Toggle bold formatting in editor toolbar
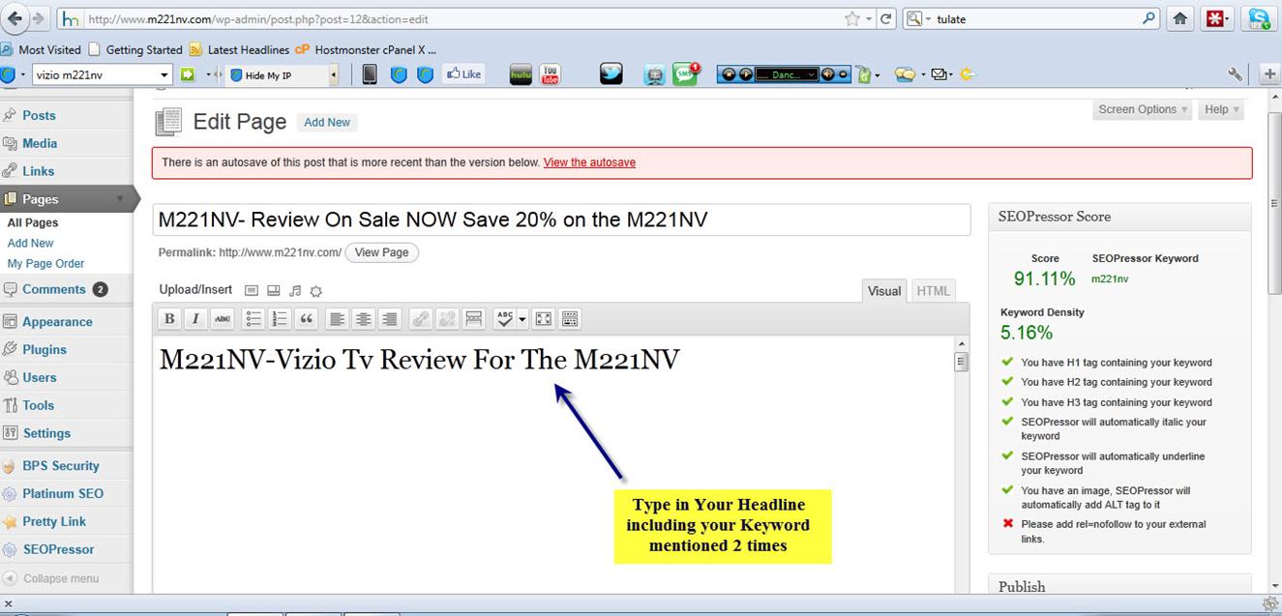The width and height of the screenshot is (1282, 616). point(169,319)
